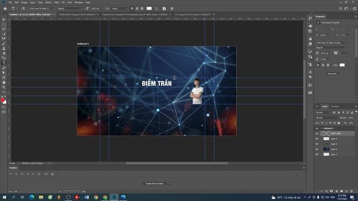
Task: Select the Pen tool
Action: click(4, 68)
